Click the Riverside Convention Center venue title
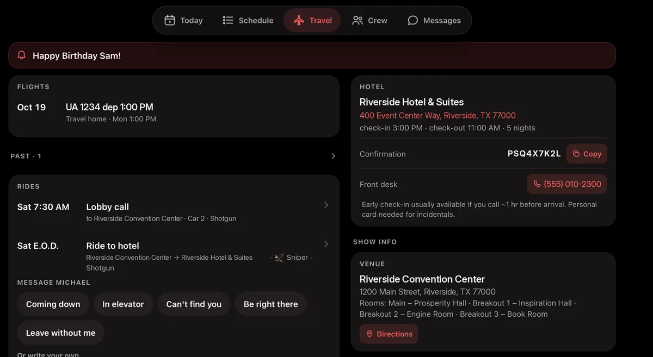 click(x=422, y=279)
